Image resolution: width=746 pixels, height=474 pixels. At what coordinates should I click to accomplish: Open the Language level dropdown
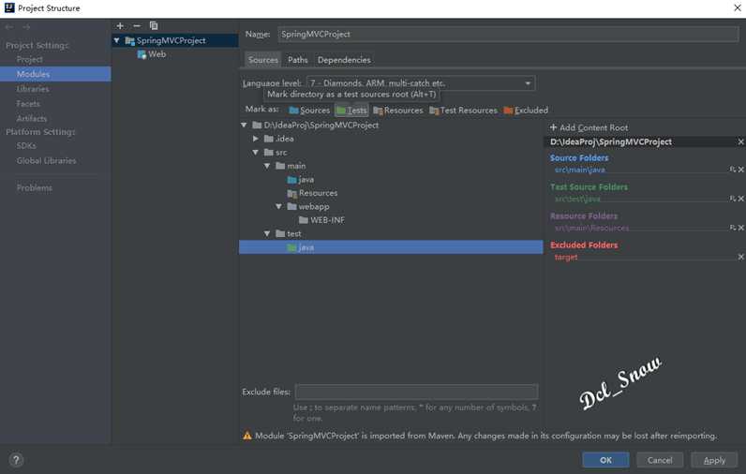421,83
